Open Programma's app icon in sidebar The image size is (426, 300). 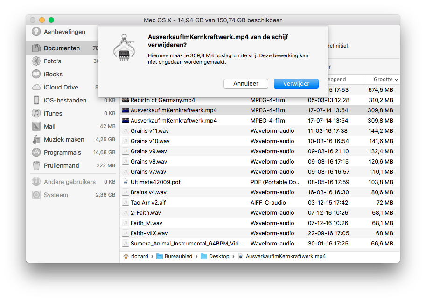pyautogui.click(x=36, y=152)
